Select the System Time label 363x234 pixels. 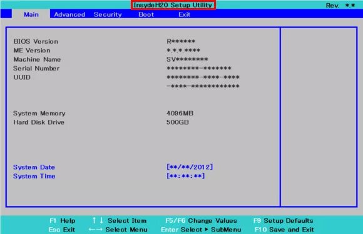pos(34,176)
